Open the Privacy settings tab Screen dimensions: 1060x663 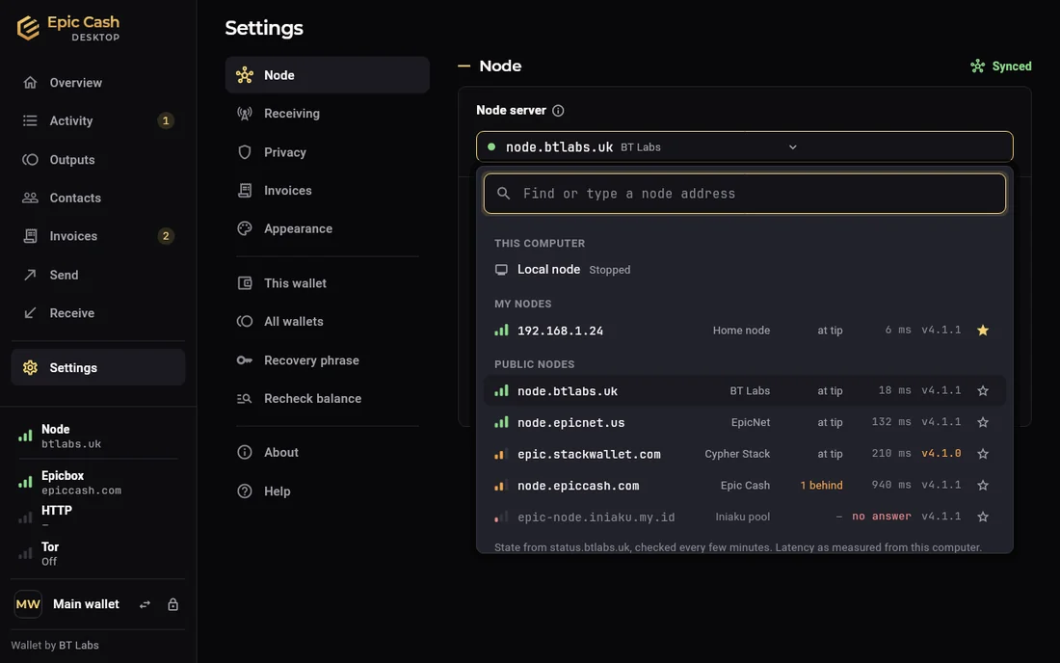pyautogui.click(x=328, y=152)
